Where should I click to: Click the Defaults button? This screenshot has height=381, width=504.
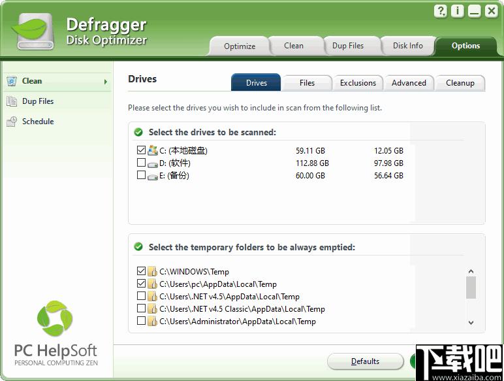coord(366,361)
